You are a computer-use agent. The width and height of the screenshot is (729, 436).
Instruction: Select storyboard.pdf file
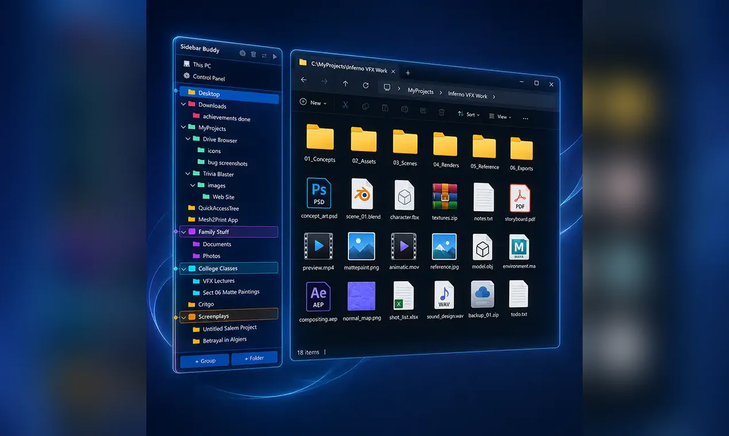tap(520, 202)
